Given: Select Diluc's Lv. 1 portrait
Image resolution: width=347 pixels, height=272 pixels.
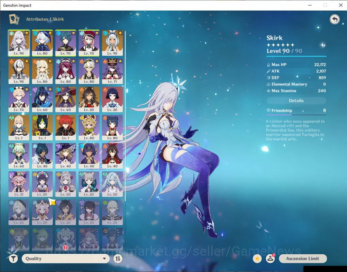Looking at the screenshot, I should 66,128.
